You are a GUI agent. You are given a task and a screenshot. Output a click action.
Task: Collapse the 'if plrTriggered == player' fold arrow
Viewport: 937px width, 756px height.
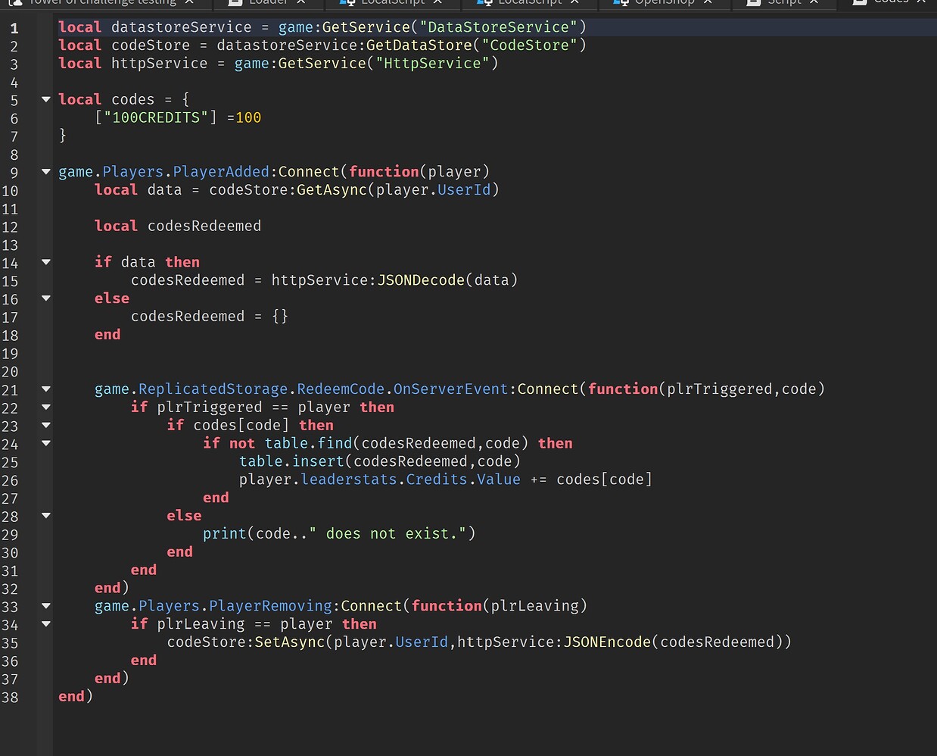pos(46,407)
